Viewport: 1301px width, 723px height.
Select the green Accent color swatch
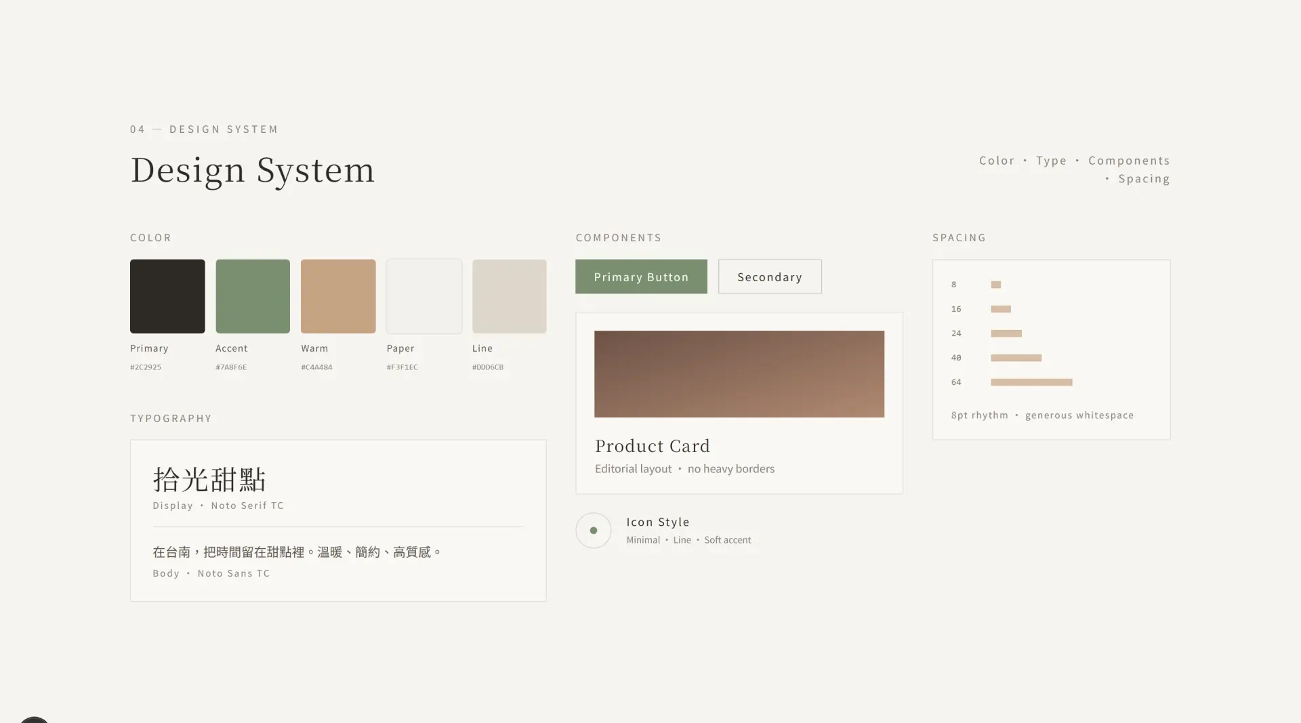253,296
